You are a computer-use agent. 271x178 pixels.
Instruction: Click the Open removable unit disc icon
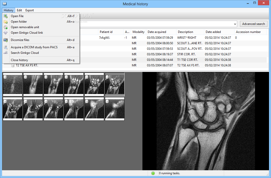tap(6, 27)
